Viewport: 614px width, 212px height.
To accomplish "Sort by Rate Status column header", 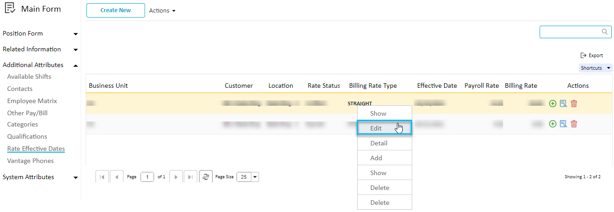I will coord(324,86).
